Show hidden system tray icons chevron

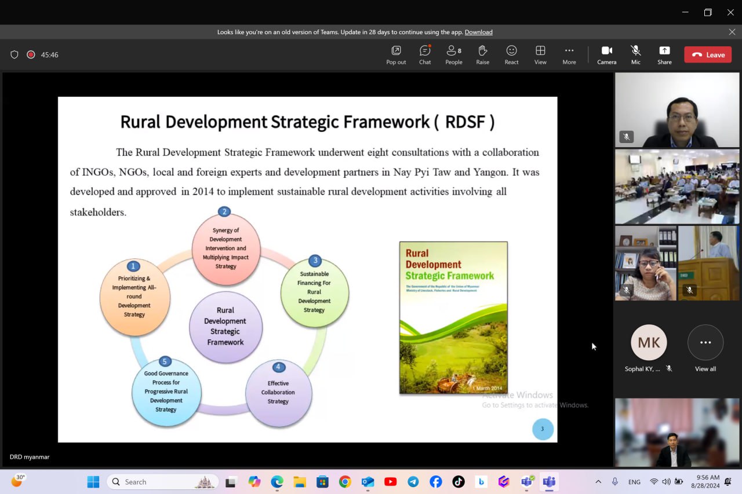(598, 482)
